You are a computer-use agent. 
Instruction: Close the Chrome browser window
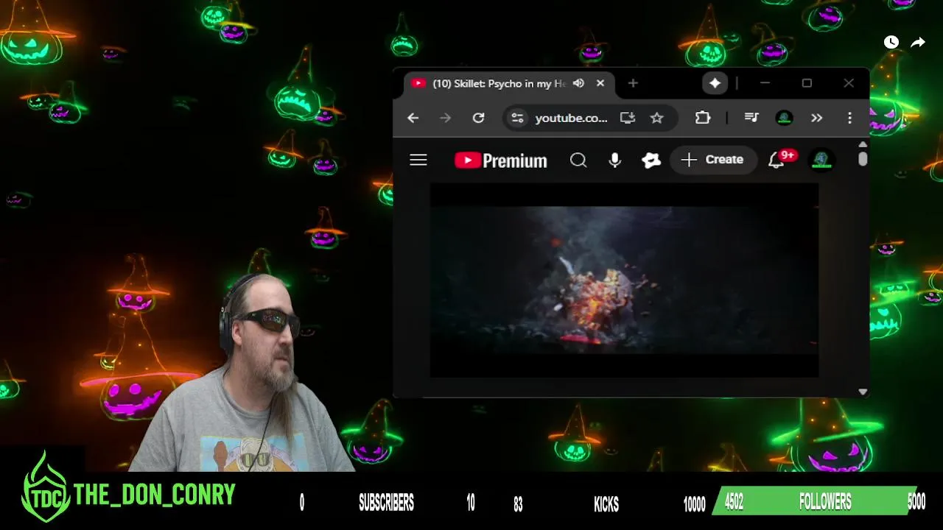849,83
